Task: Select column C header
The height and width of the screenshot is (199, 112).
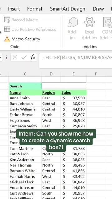Action: 25,74
